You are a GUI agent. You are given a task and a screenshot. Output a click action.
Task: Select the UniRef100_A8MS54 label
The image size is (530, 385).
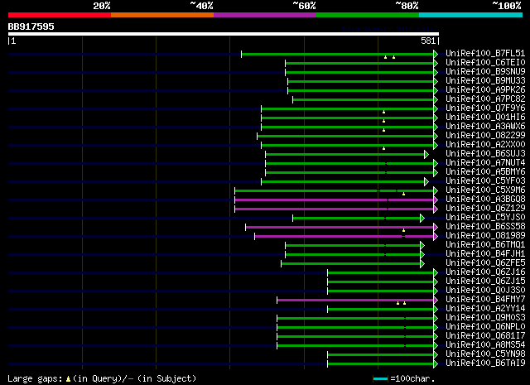pos(485,344)
